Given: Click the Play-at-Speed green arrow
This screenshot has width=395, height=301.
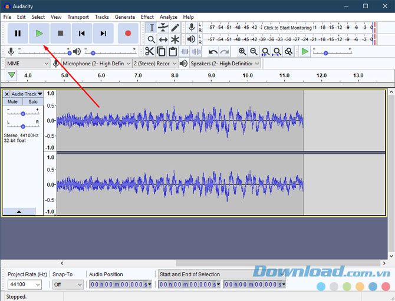Looking at the screenshot, I should coord(305,52).
